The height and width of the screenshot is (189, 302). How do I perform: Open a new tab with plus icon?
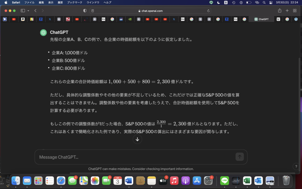[287, 11]
